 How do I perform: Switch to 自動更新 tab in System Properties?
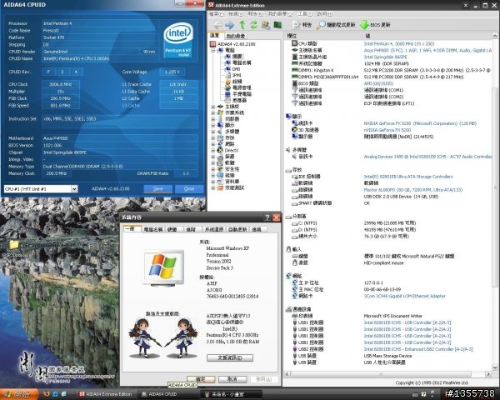(237, 229)
